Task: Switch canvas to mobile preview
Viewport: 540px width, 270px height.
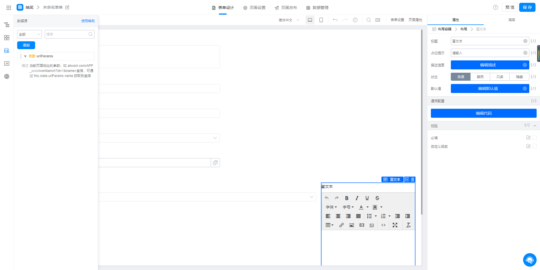Action: coord(321,20)
